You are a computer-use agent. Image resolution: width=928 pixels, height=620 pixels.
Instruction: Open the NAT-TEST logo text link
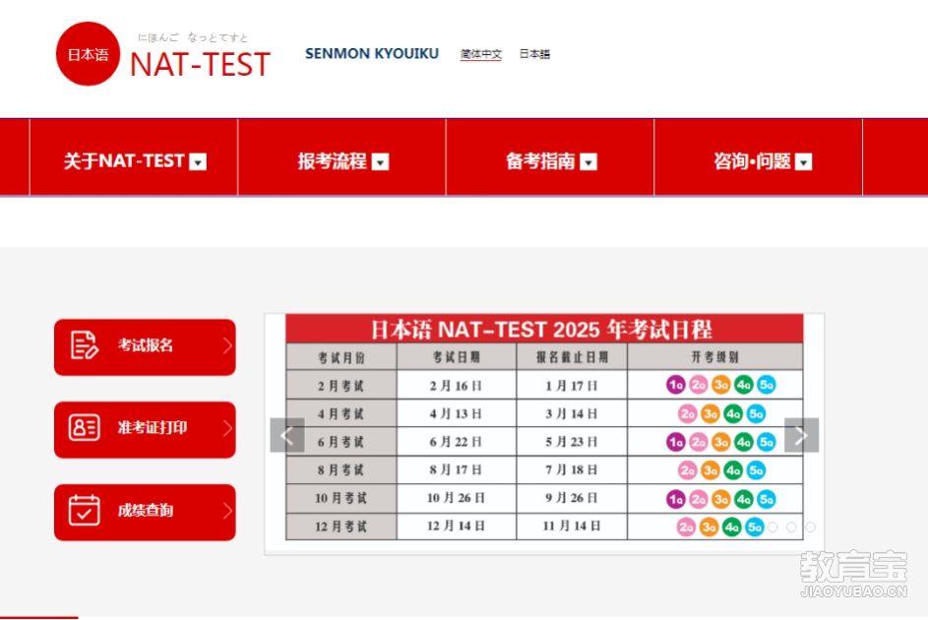[200, 65]
